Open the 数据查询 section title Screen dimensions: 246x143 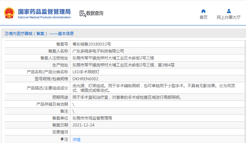click(x=95, y=14)
